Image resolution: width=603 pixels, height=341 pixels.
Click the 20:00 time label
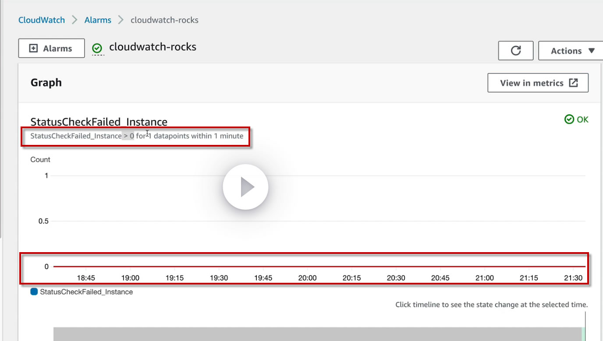tap(307, 278)
